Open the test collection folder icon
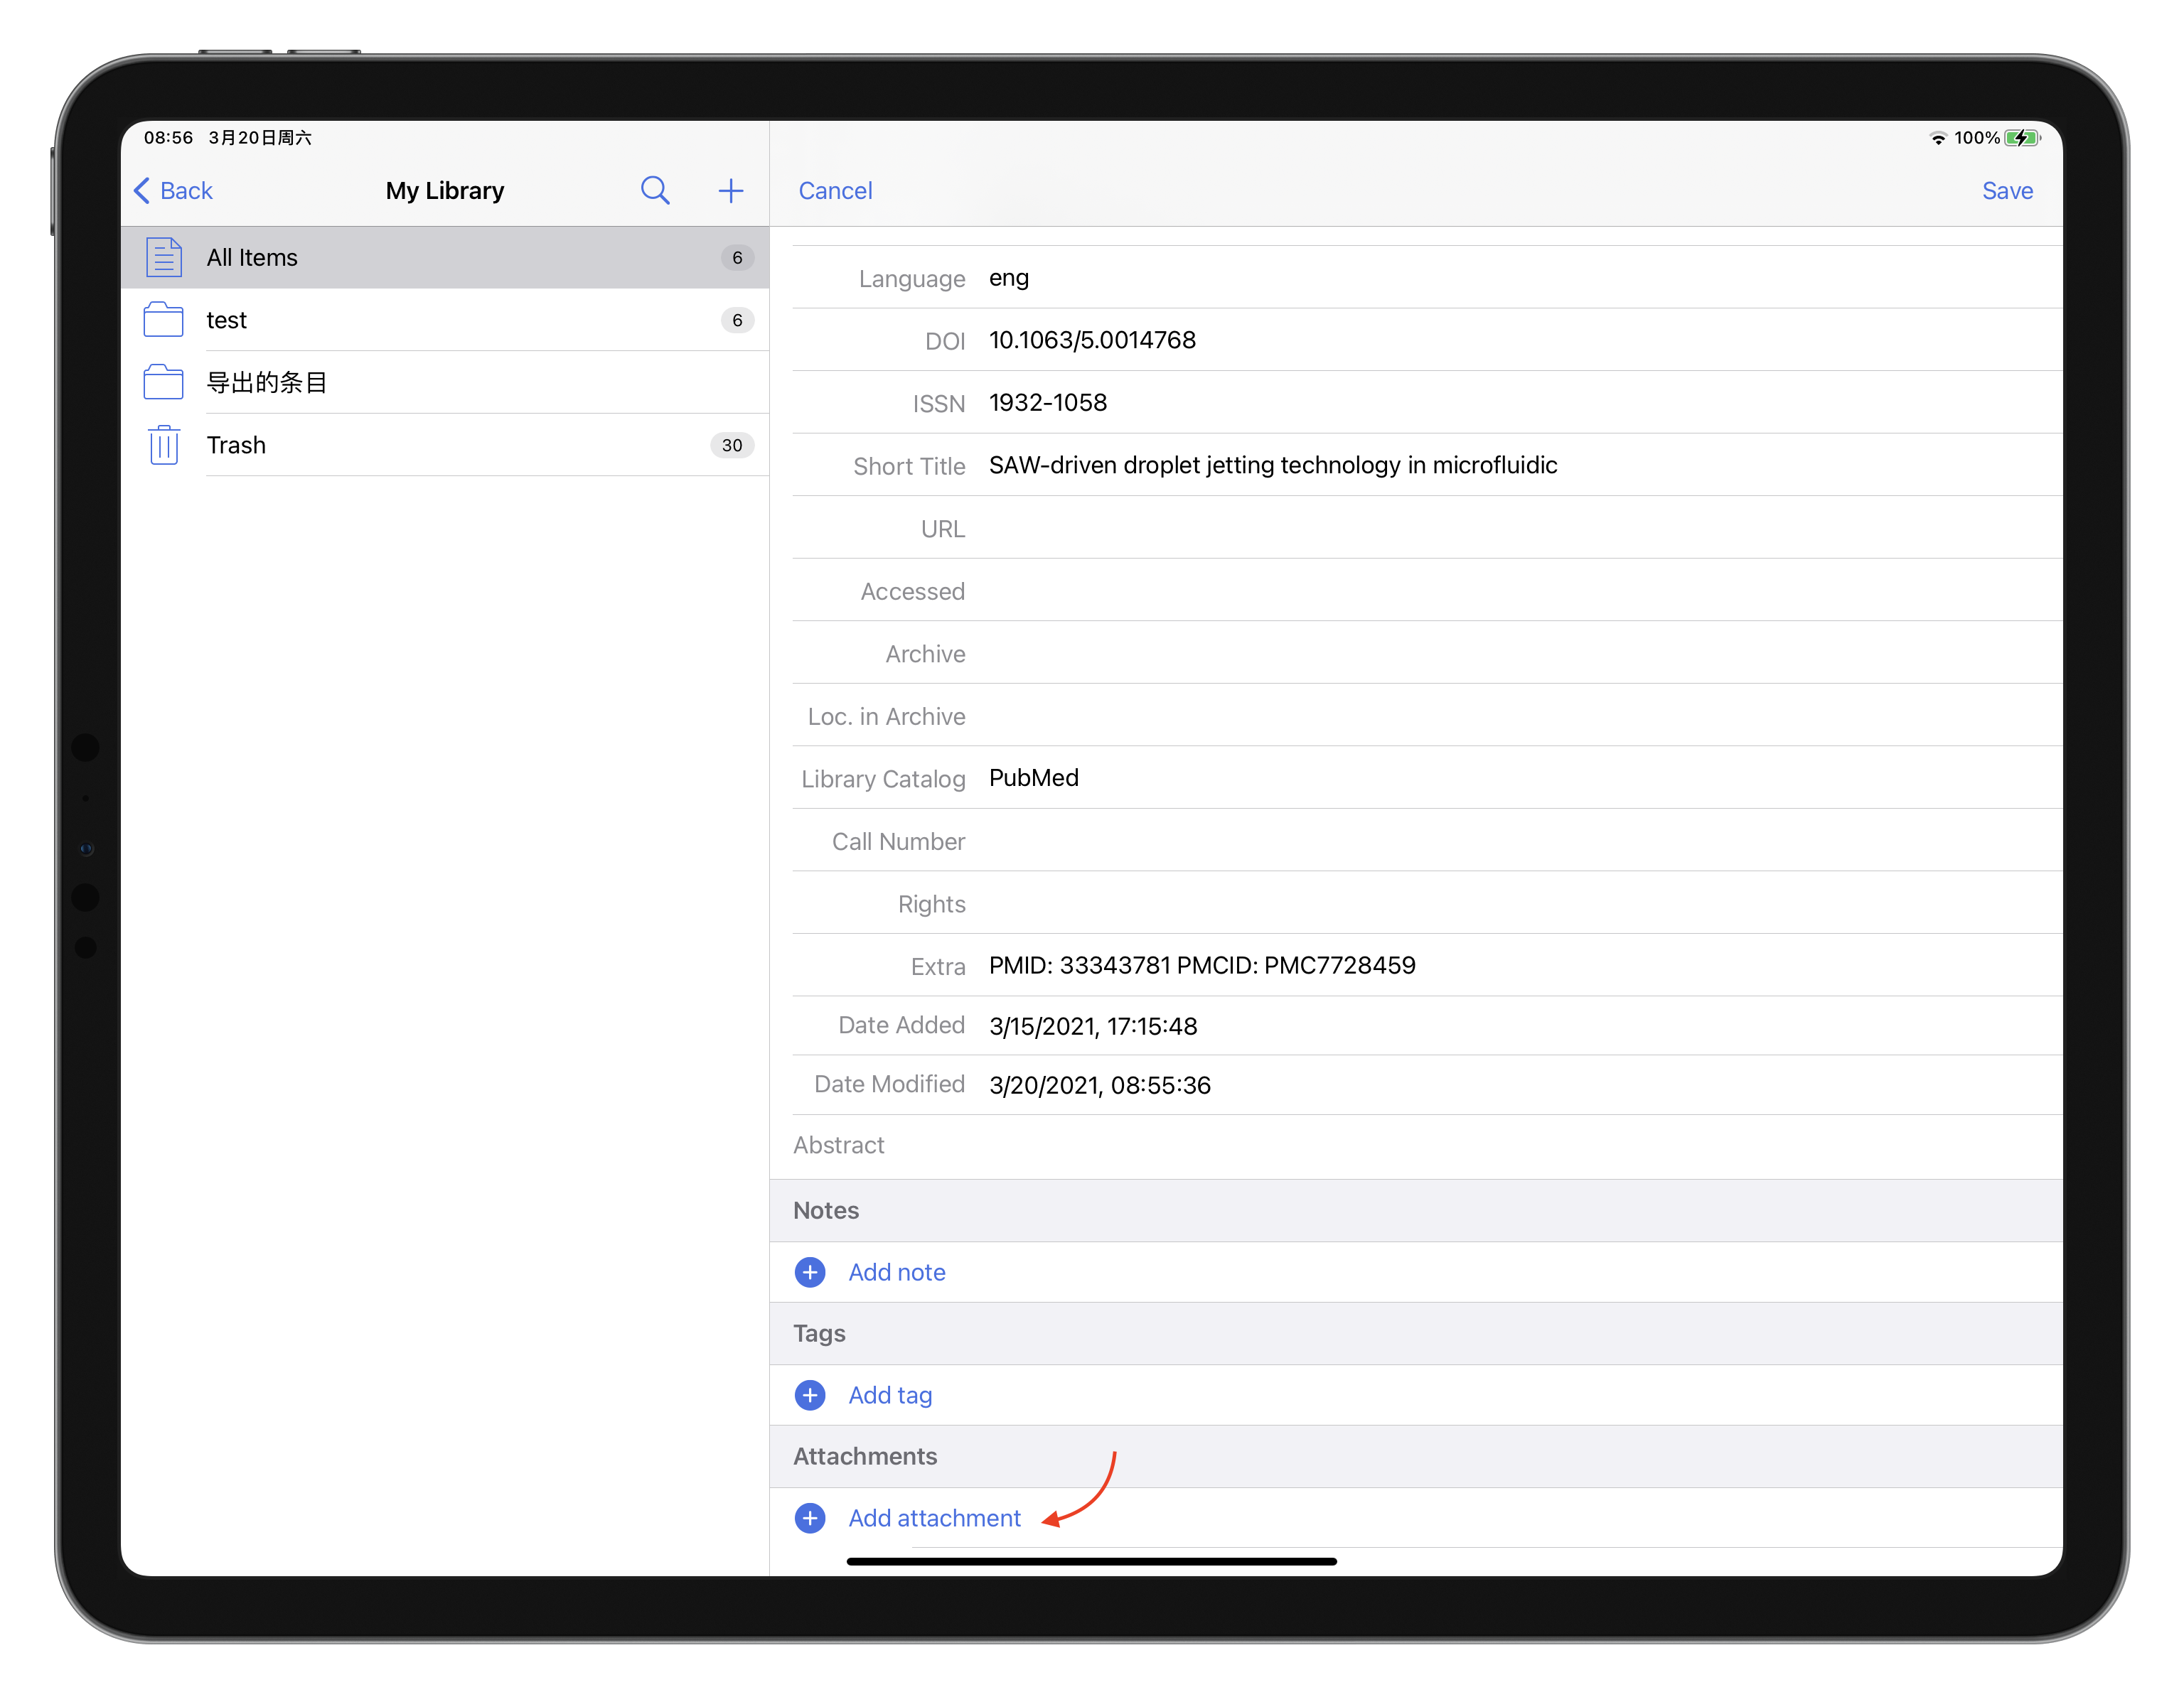The height and width of the screenshot is (1697, 2184). (x=164, y=320)
